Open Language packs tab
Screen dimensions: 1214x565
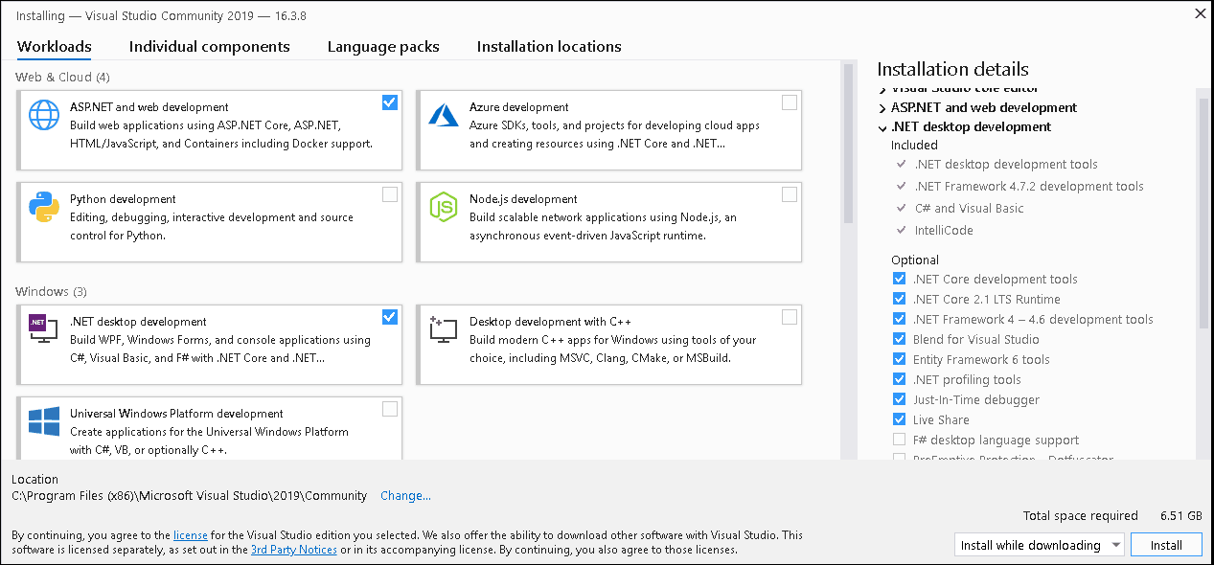383,46
